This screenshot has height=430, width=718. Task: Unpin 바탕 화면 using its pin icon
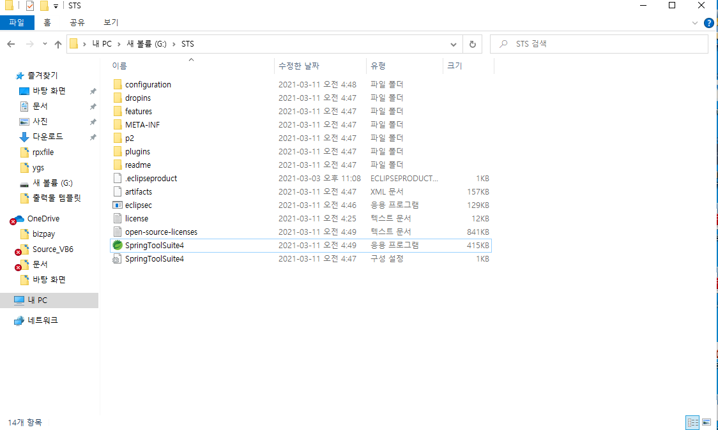(x=93, y=91)
